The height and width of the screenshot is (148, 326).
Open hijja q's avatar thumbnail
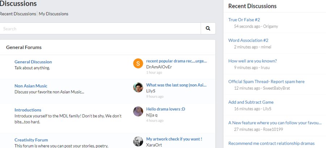(138, 111)
